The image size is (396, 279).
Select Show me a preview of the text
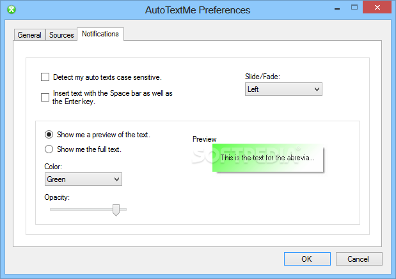coord(49,135)
